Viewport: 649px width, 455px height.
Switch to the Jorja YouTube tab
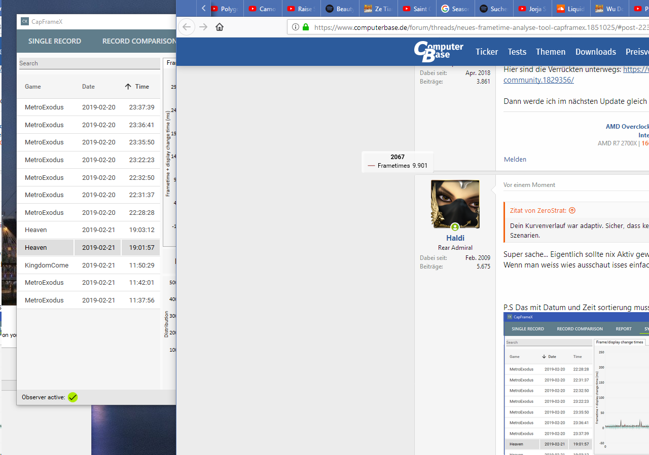click(532, 9)
